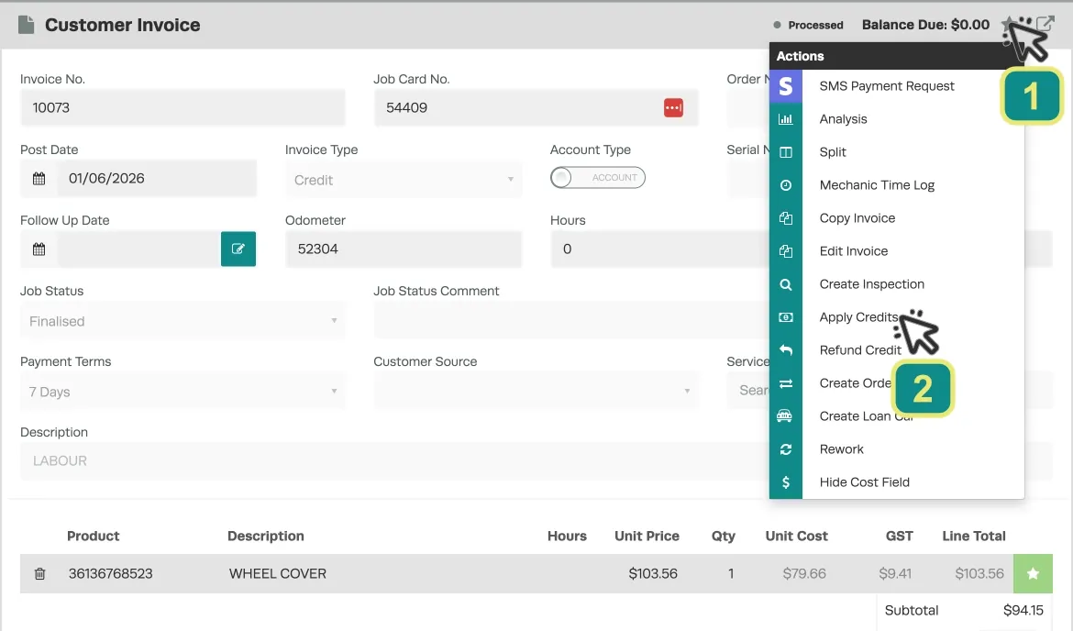Image resolution: width=1073 pixels, height=631 pixels.
Task: Click the Processed status indicator
Action: [x=808, y=25]
